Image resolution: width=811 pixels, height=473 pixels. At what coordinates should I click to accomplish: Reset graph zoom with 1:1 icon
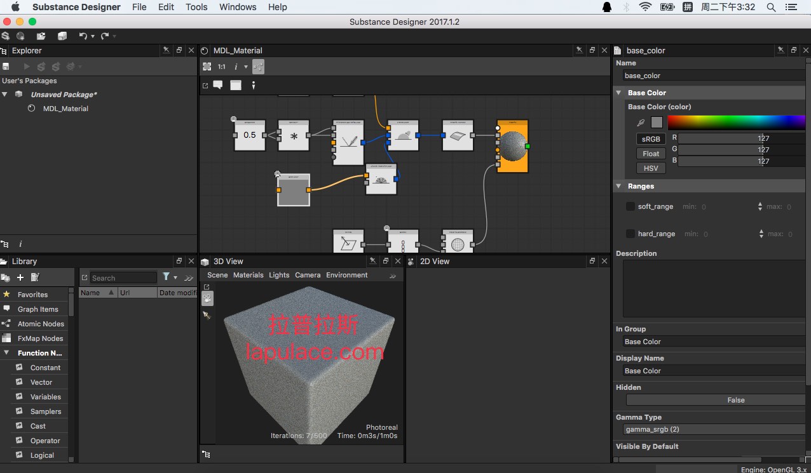[x=222, y=66]
